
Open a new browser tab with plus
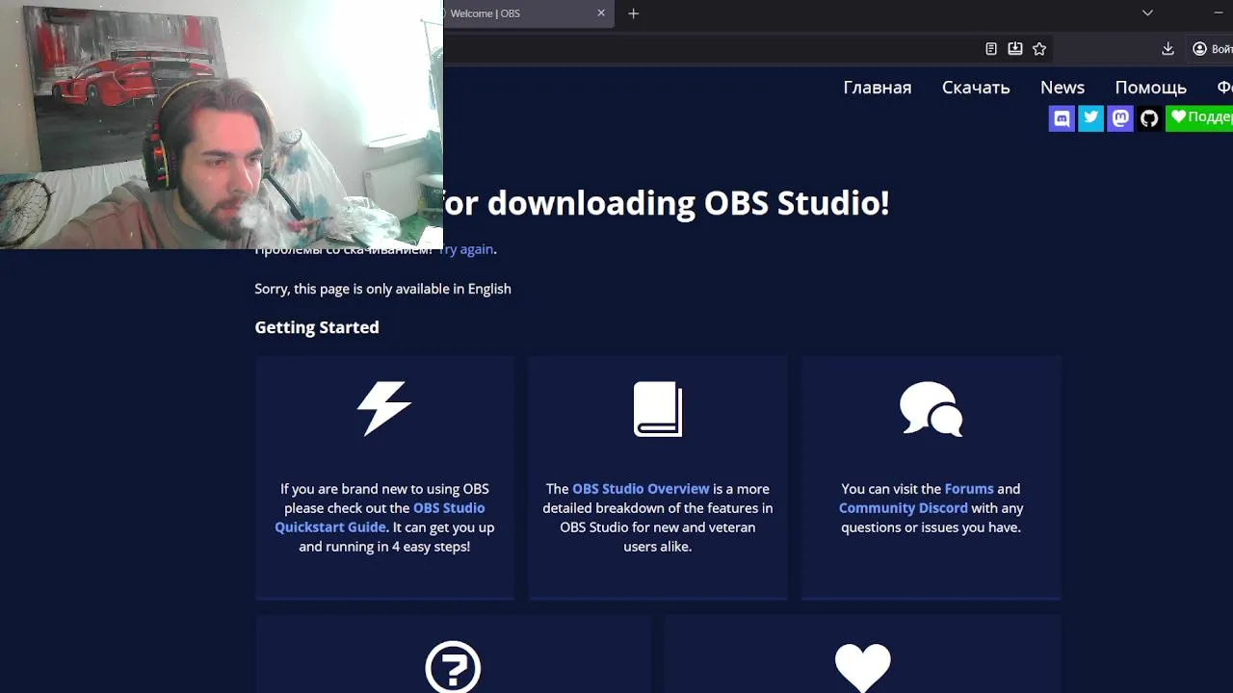[x=633, y=13]
